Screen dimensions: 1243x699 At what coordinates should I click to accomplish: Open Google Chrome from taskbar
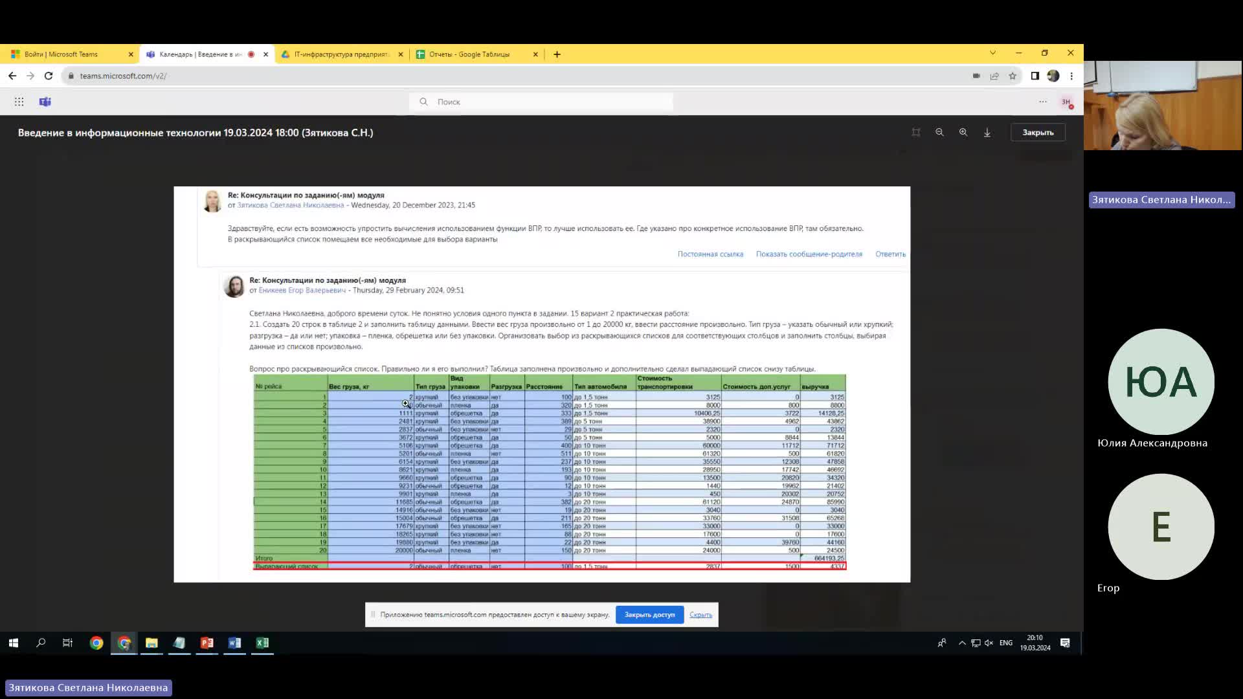click(96, 643)
